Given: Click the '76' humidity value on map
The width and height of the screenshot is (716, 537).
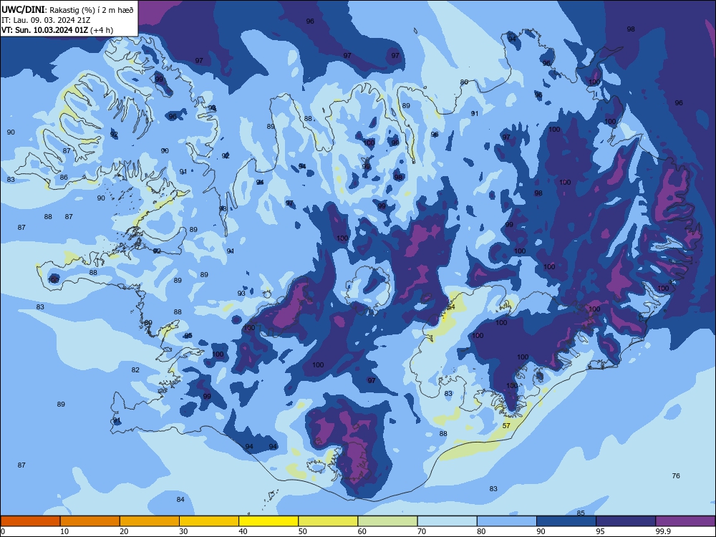Looking at the screenshot, I should 676,476.
